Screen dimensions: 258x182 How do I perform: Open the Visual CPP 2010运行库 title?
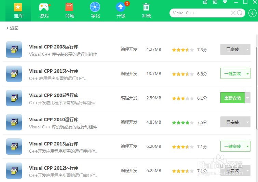(54, 120)
